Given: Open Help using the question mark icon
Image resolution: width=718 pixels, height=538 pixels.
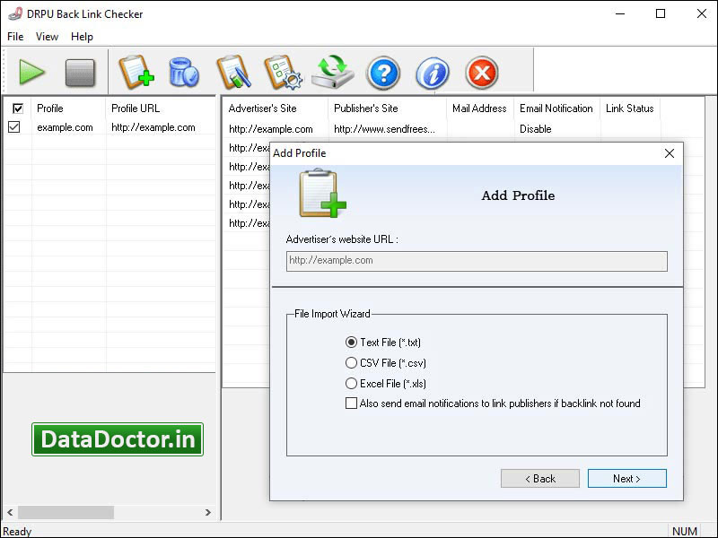Looking at the screenshot, I should click(383, 72).
